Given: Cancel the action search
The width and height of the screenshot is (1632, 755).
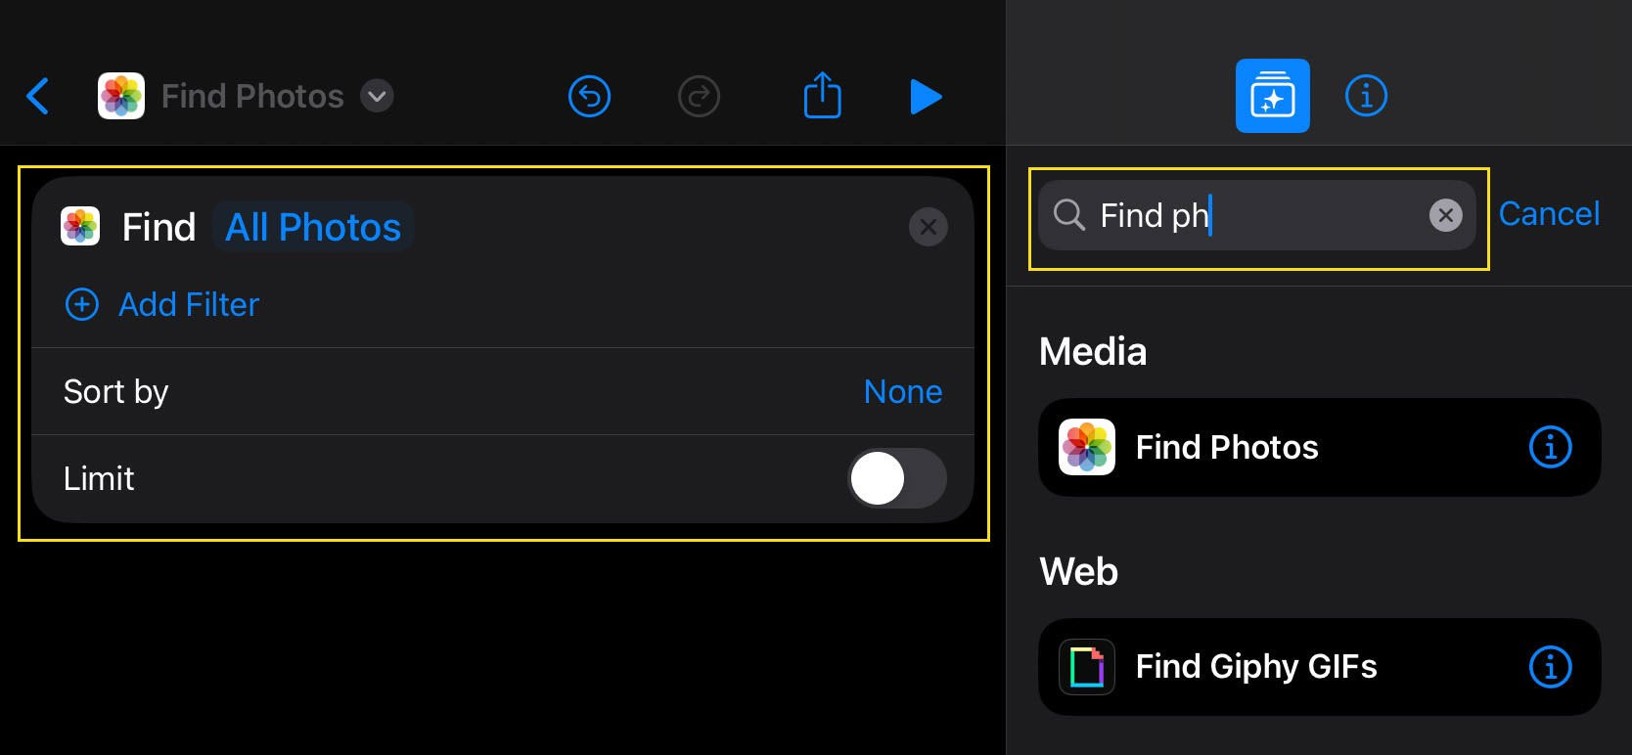Looking at the screenshot, I should [x=1549, y=213].
